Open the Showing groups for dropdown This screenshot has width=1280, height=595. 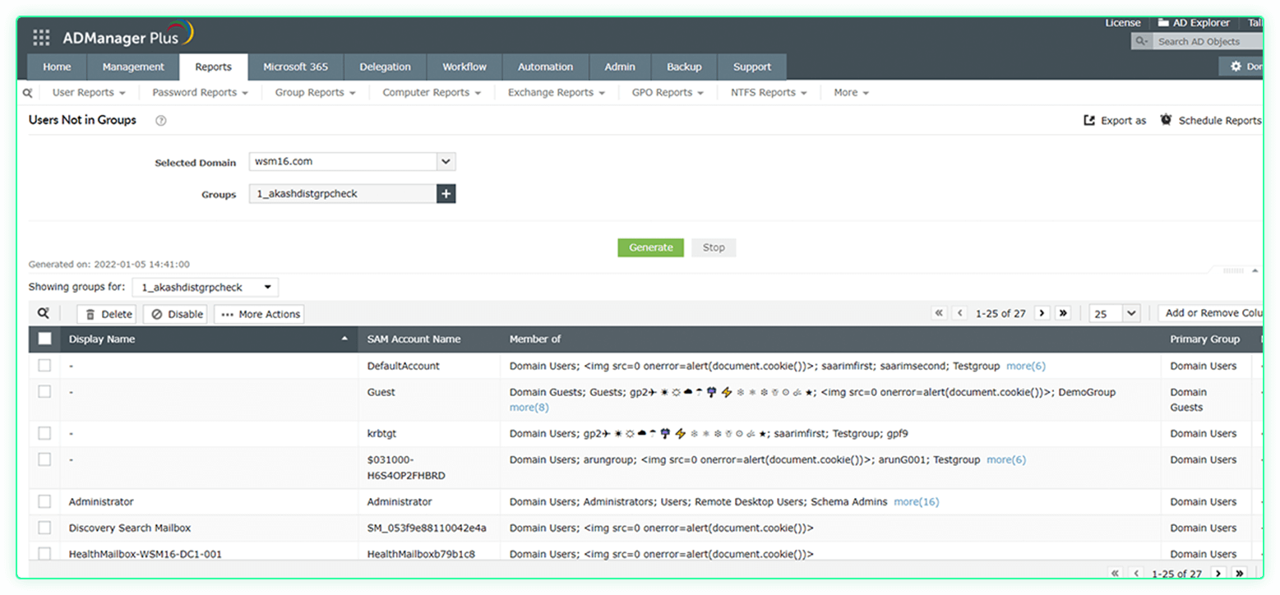coord(206,288)
